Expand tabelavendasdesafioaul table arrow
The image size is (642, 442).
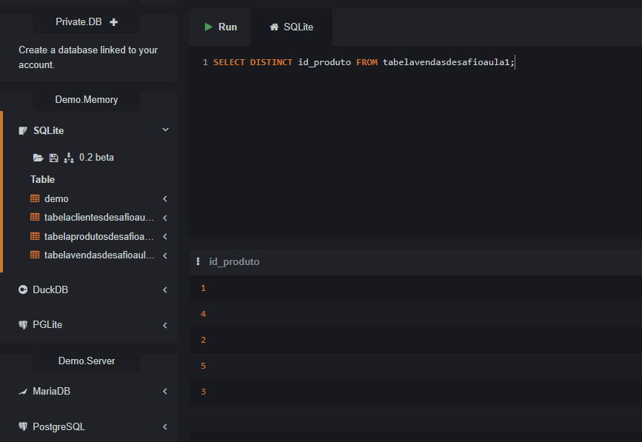165,255
